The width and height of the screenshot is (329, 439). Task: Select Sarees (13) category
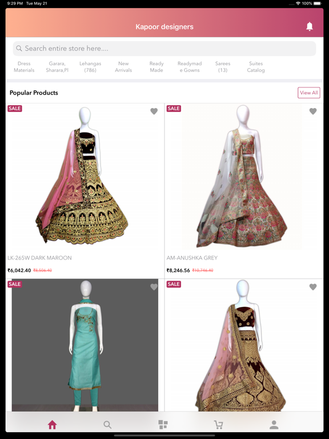(x=223, y=67)
